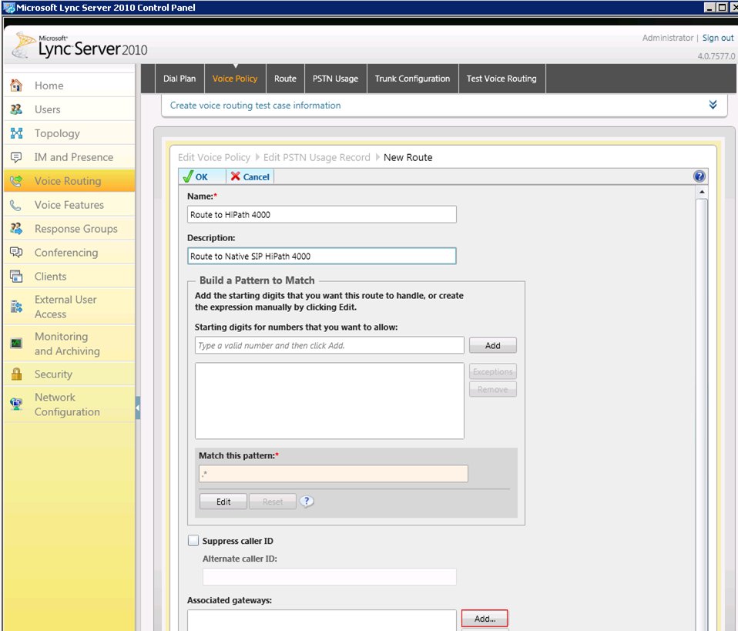
Task: Switch to the Voice Policy tab
Action: (x=235, y=79)
